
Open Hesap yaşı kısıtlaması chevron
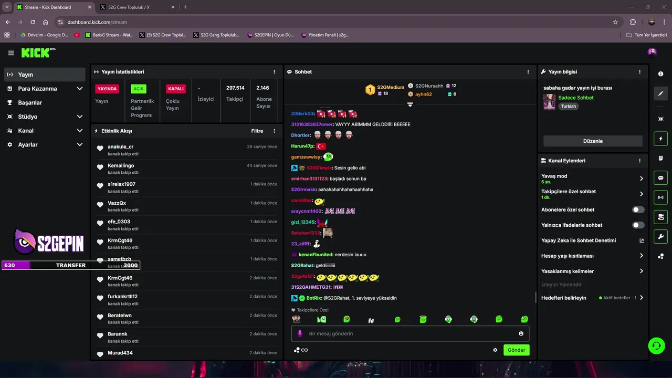[x=642, y=256]
